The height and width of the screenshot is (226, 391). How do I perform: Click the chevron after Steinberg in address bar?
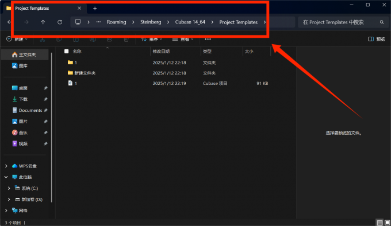[x=168, y=22]
